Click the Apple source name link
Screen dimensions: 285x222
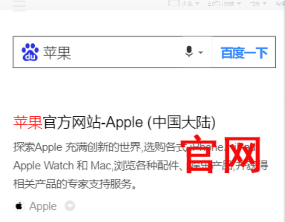pyautogui.click(x=43, y=206)
